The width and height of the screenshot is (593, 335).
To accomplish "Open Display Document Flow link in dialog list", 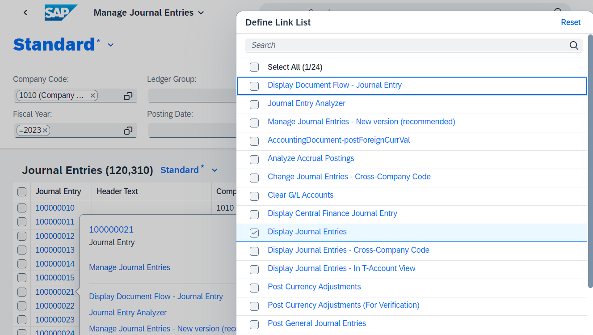I will [x=335, y=85].
